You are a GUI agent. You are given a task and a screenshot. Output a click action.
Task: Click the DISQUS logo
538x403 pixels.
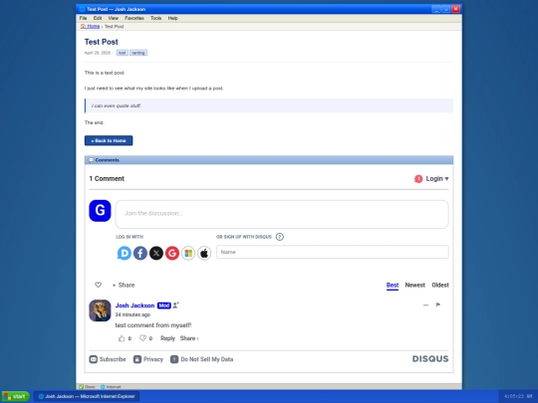point(430,359)
